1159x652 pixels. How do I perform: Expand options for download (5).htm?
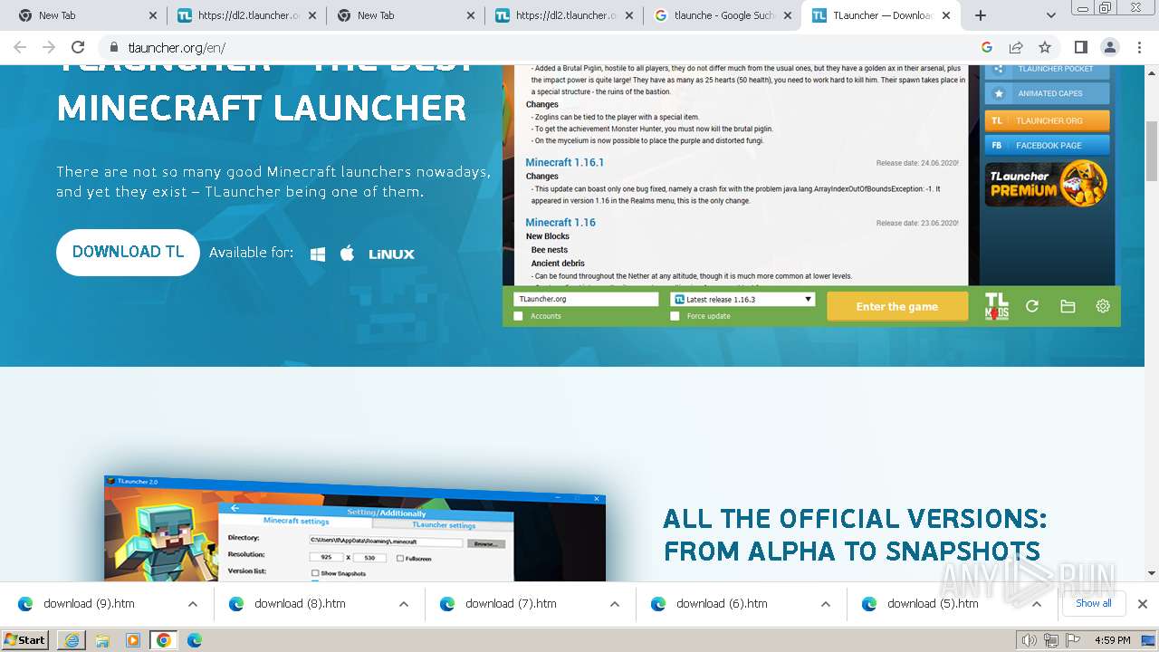tap(1036, 604)
